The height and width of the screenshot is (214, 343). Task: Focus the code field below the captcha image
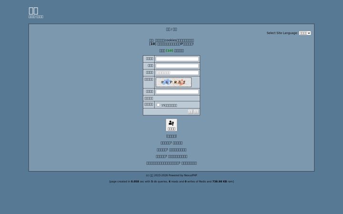pyautogui.click(x=177, y=91)
